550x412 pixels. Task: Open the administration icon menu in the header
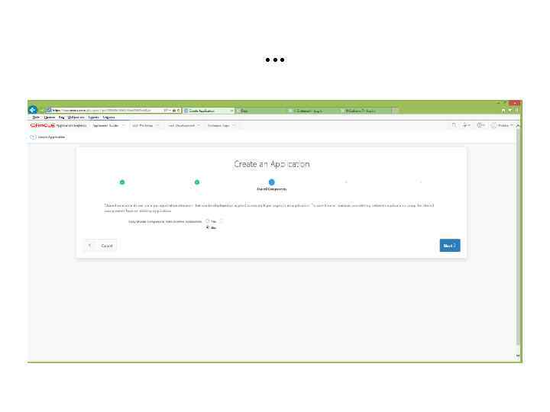466,125
